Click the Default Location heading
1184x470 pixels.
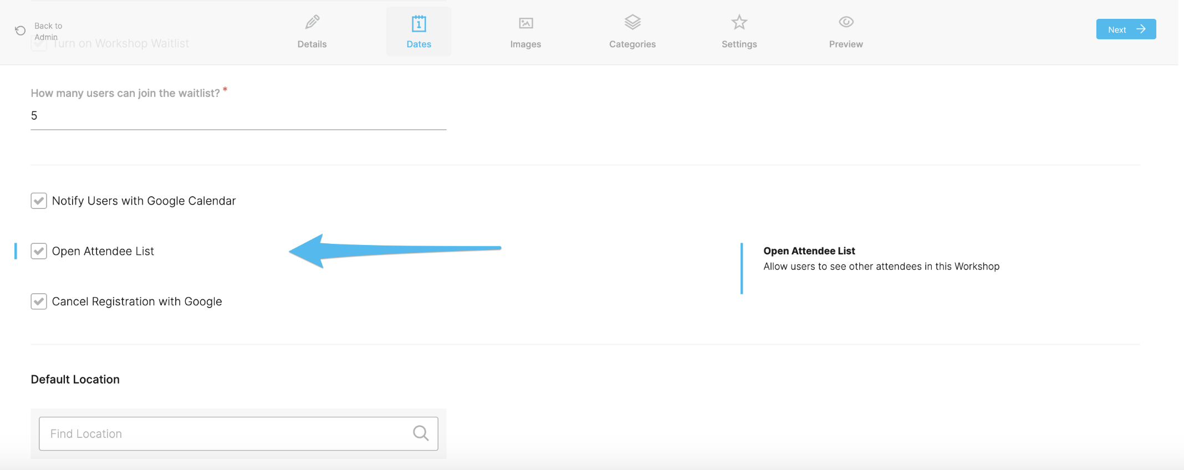(75, 379)
